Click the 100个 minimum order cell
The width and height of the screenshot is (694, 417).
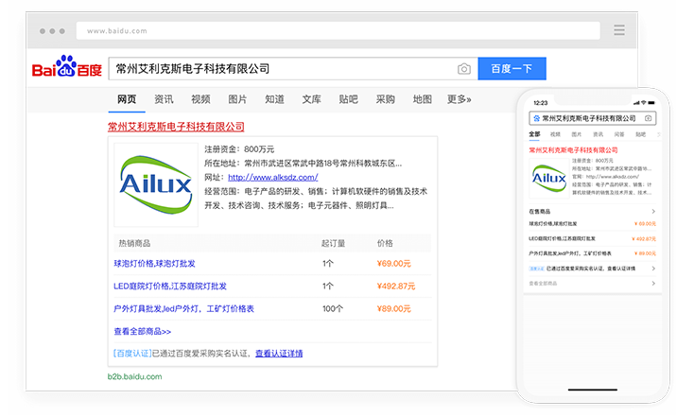coord(333,308)
